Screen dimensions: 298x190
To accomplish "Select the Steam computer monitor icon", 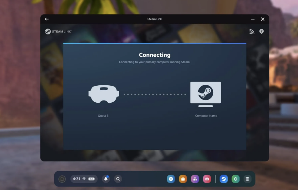I will coord(206,94).
